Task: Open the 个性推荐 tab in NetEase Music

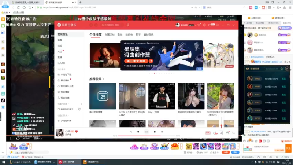Action: (x=96, y=34)
